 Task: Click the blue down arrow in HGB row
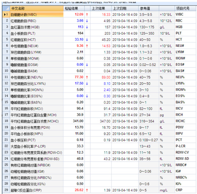coord(87,27)
